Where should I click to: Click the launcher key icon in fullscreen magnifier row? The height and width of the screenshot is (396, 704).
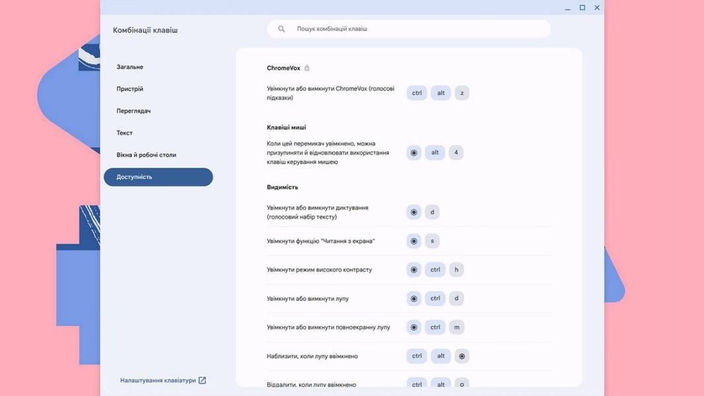coord(414,327)
